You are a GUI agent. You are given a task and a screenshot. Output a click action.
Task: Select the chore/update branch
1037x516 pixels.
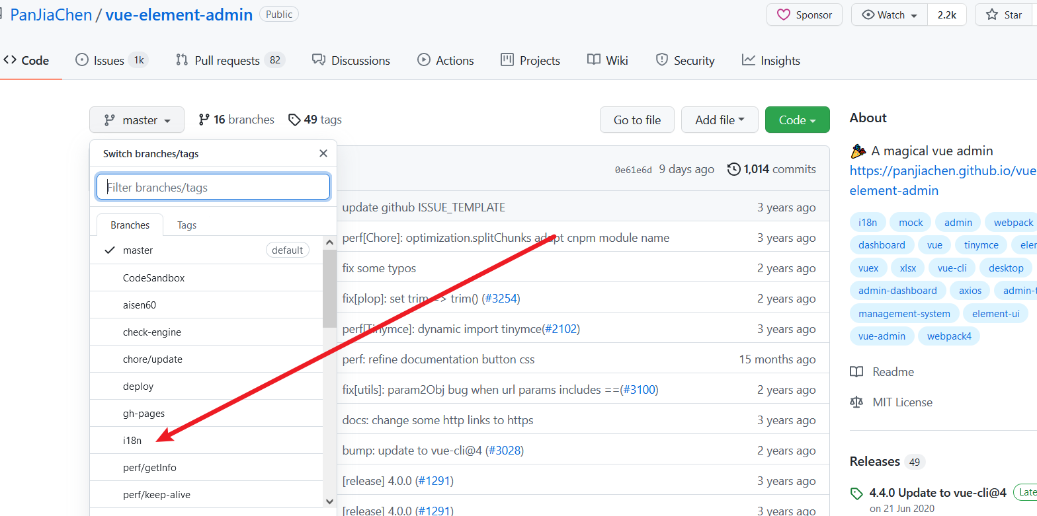point(206,359)
